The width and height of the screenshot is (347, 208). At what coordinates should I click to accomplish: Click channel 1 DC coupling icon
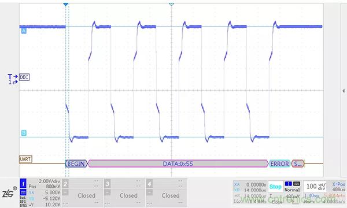pos(23,192)
